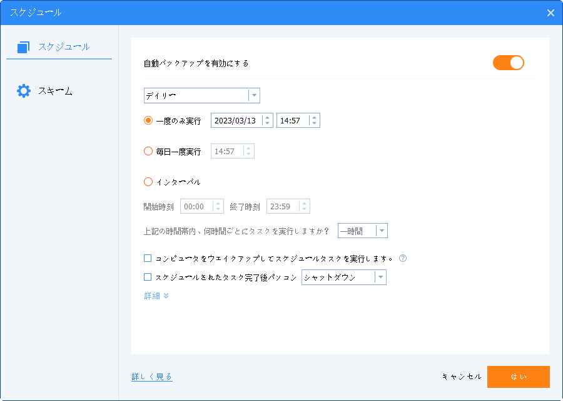563x401 pixels.
Task: Close the スケジュール dialog with X
Action: pos(550,13)
